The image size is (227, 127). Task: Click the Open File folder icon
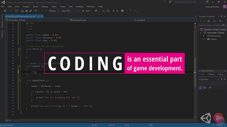click(23, 11)
